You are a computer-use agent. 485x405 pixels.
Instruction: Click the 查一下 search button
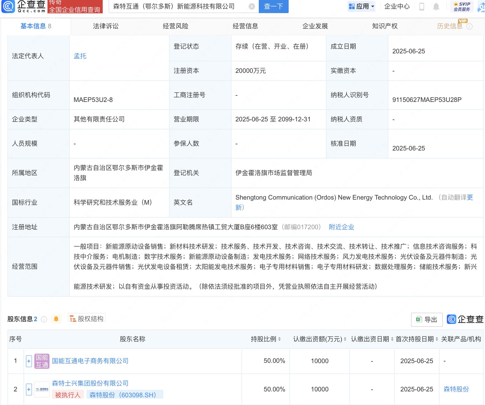(x=274, y=6)
